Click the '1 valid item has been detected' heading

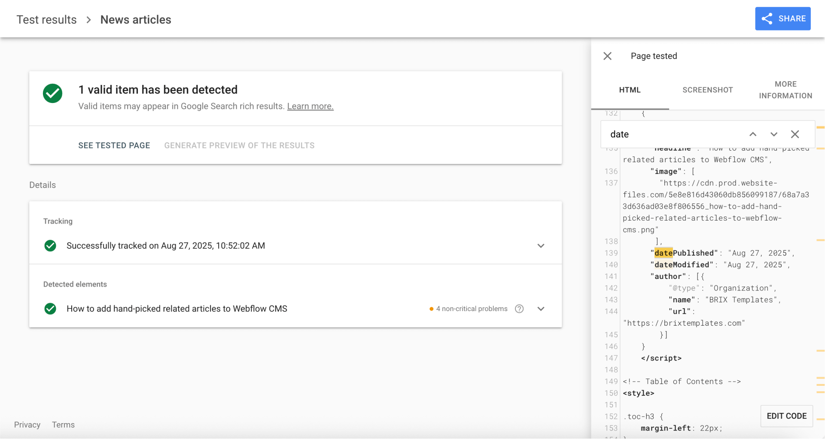pyautogui.click(x=158, y=90)
